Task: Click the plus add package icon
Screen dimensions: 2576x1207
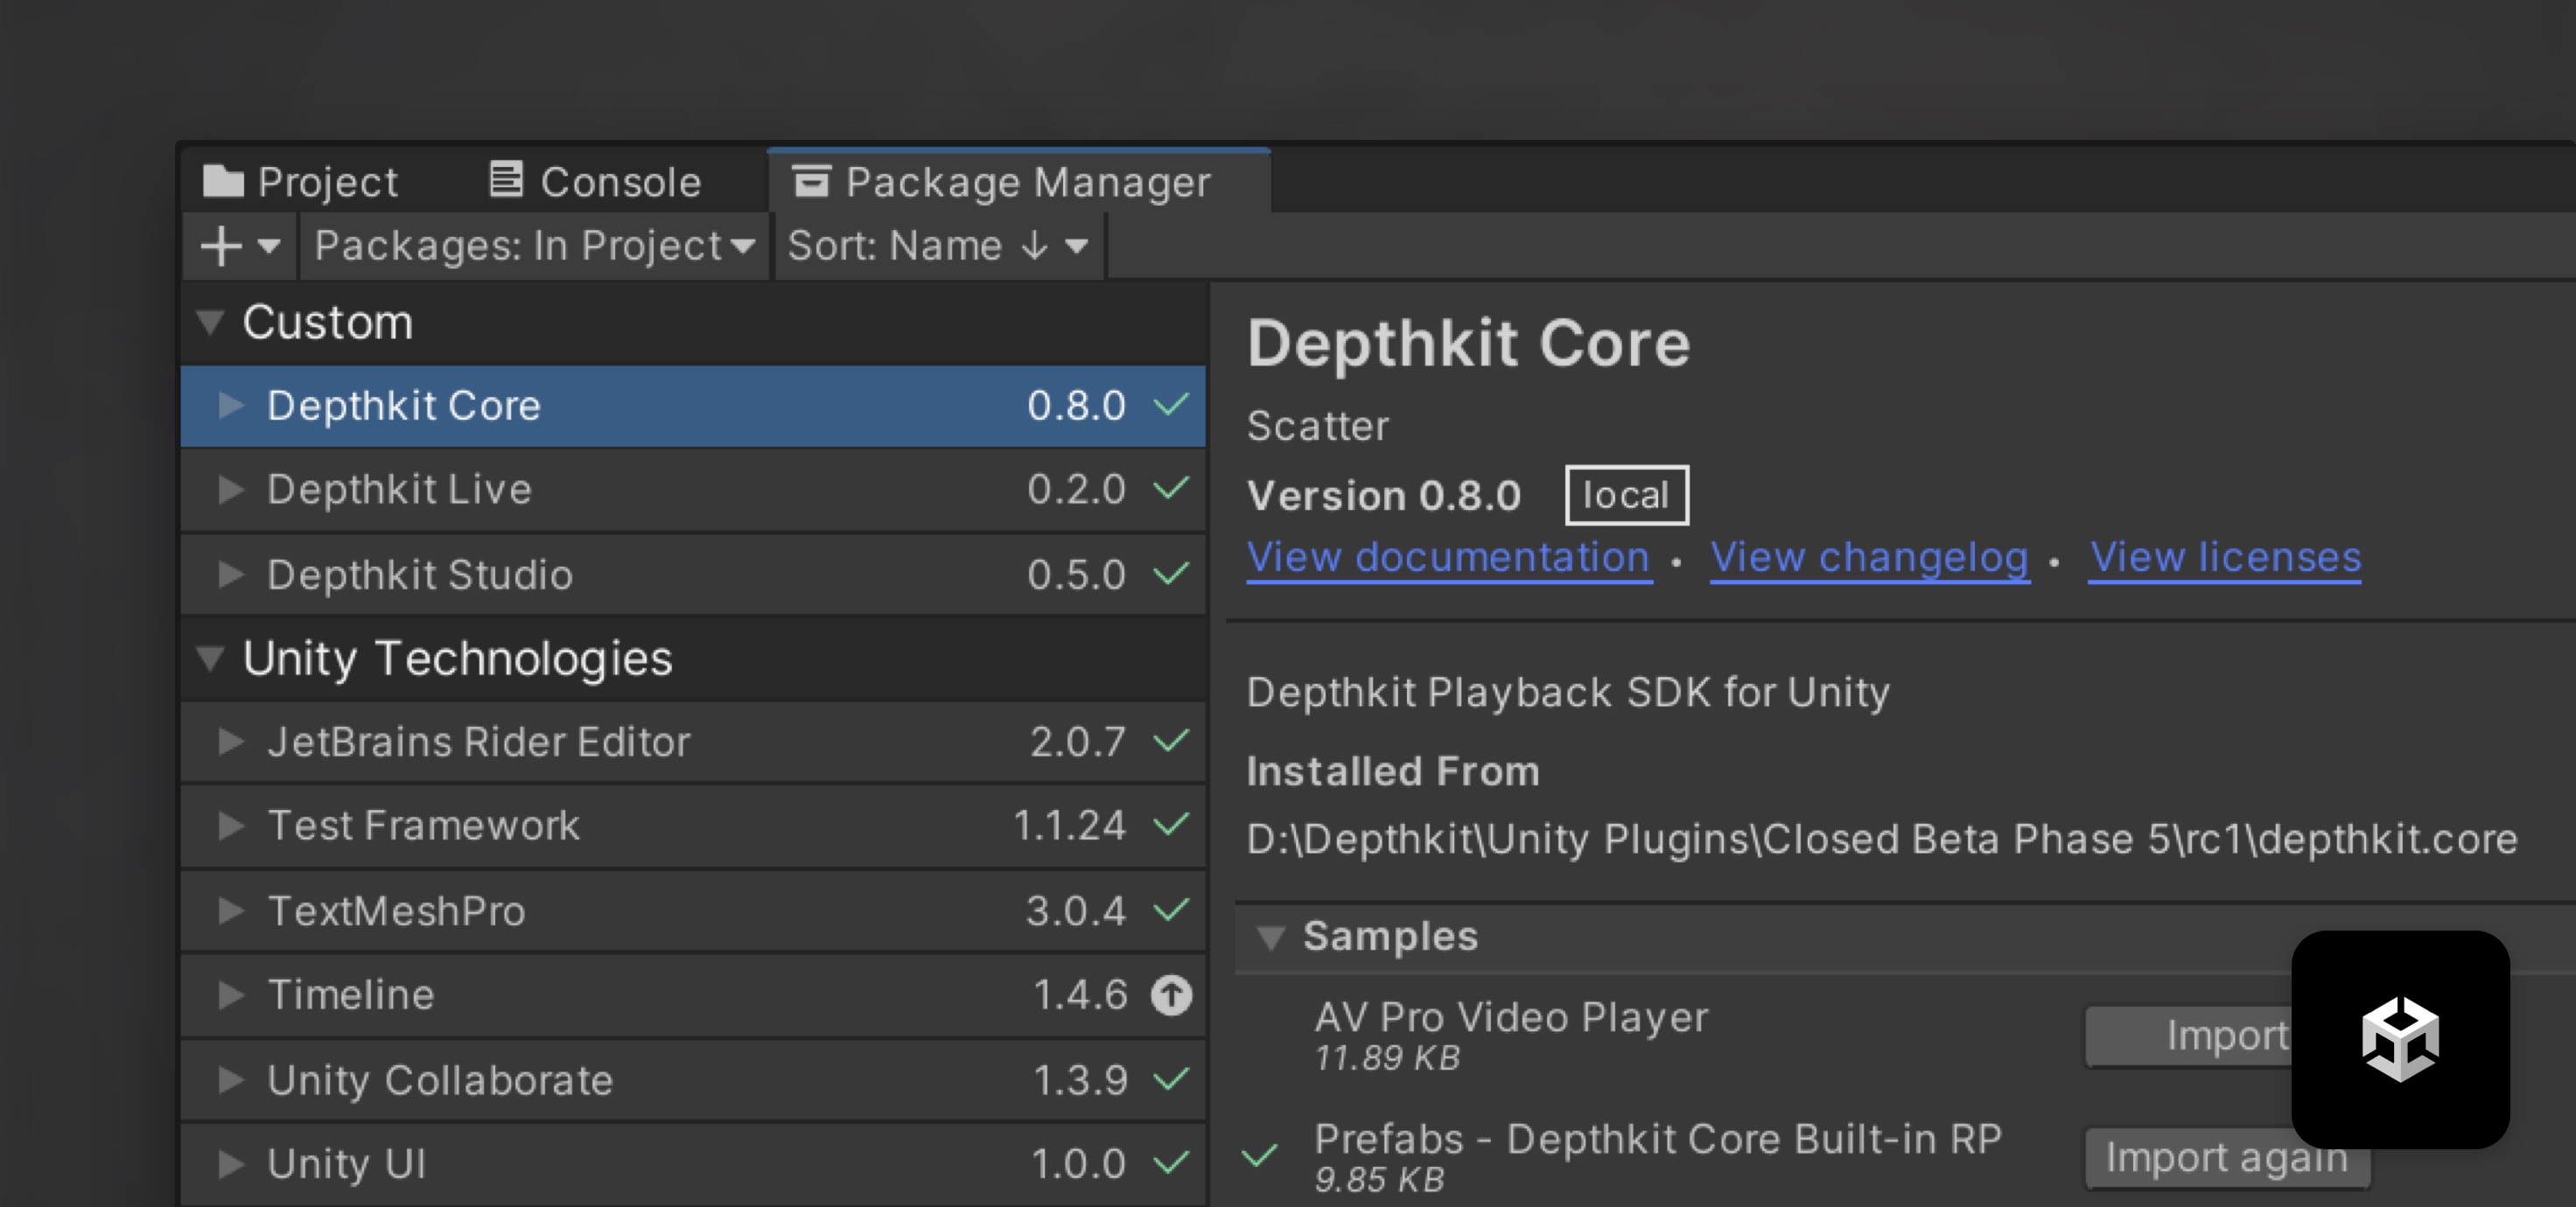Action: pos(221,246)
